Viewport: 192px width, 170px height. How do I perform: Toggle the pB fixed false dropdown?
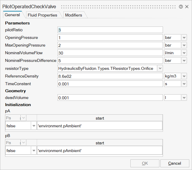tap(33, 151)
